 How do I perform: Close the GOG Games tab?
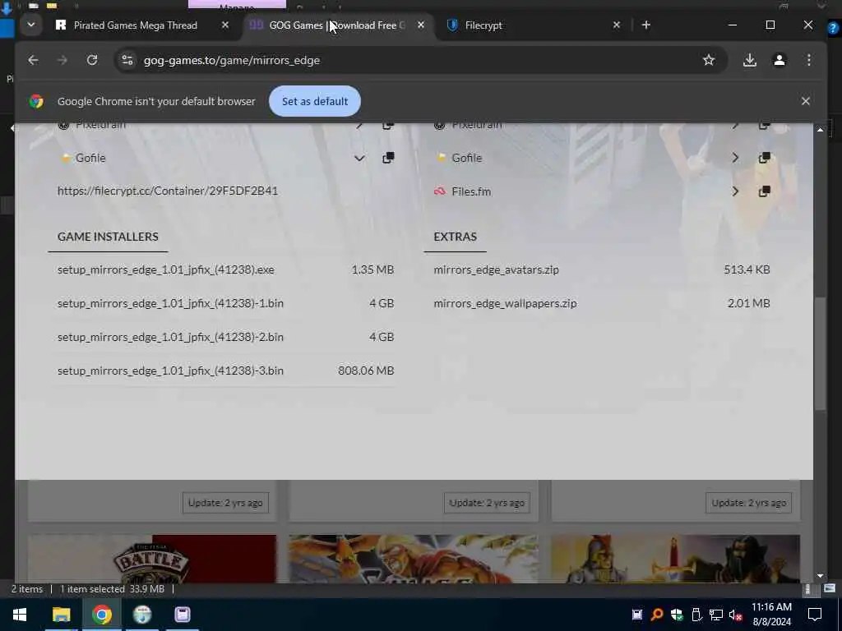click(421, 25)
